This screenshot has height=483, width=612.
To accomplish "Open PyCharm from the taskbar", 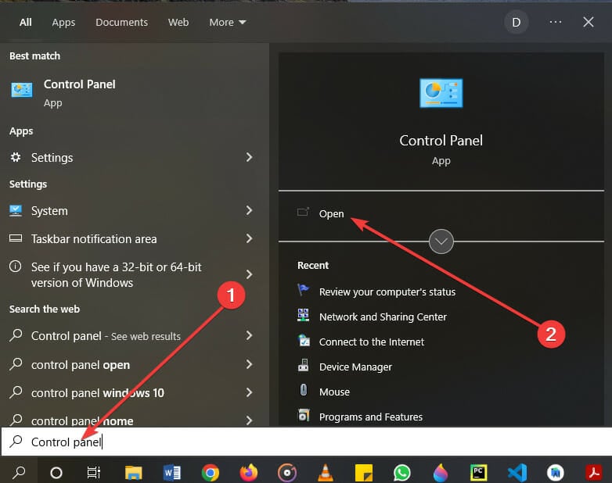I will click(x=479, y=473).
